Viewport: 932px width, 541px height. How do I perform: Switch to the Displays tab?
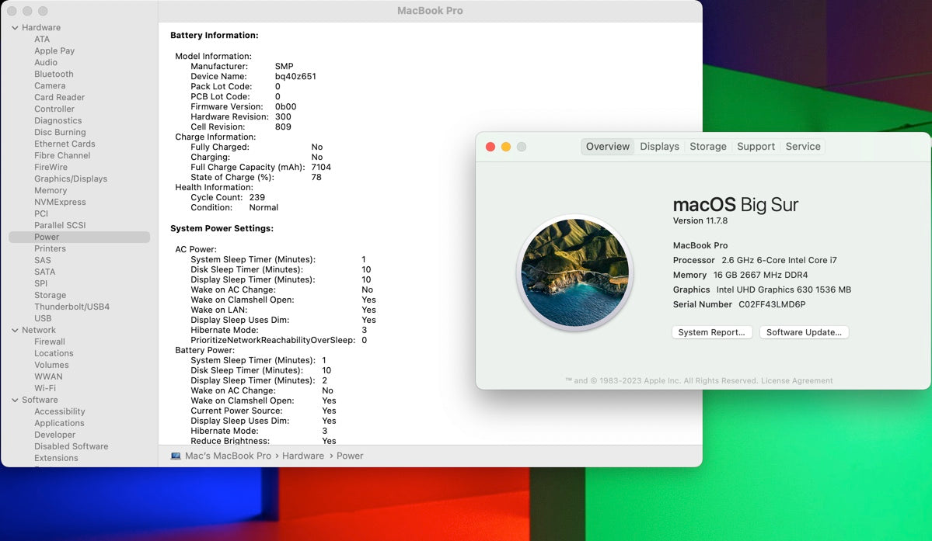pyautogui.click(x=659, y=147)
